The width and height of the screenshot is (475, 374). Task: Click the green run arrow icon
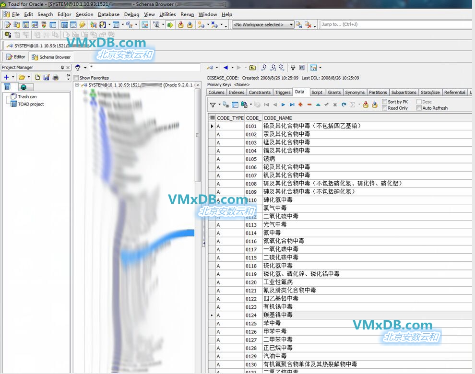(170, 24)
